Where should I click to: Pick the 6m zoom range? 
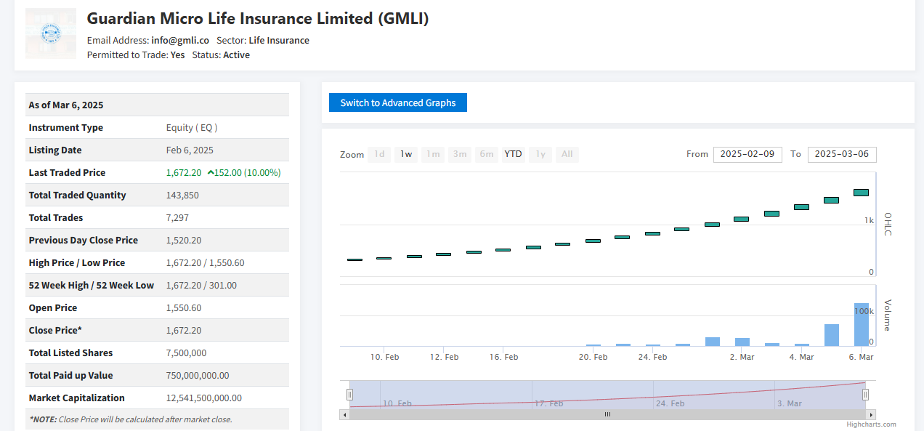point(487,154)
